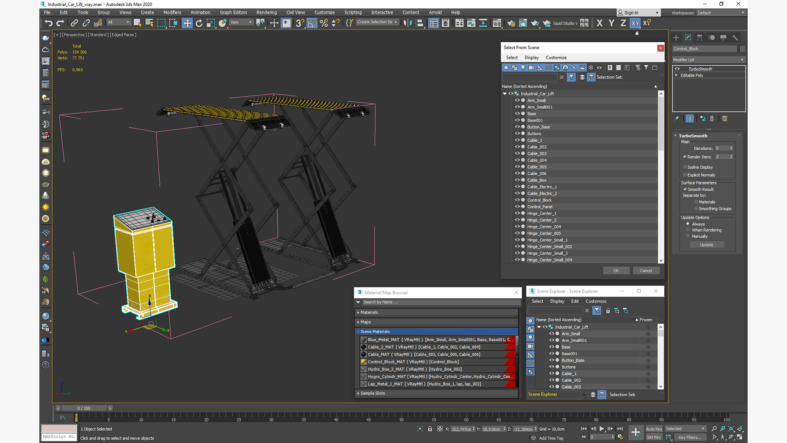Activate the Select and Scale tool
Image resolution: width=787 pixels, height=443 pixels.
click(x=211, y=23)
